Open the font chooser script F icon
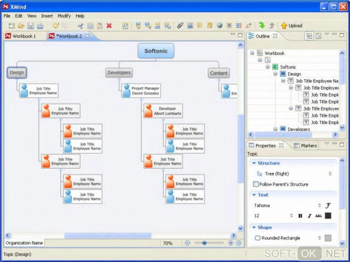Image resolution: width=350 pixels, height=262 pixels. pyautogui.click(x=328, y=205)
